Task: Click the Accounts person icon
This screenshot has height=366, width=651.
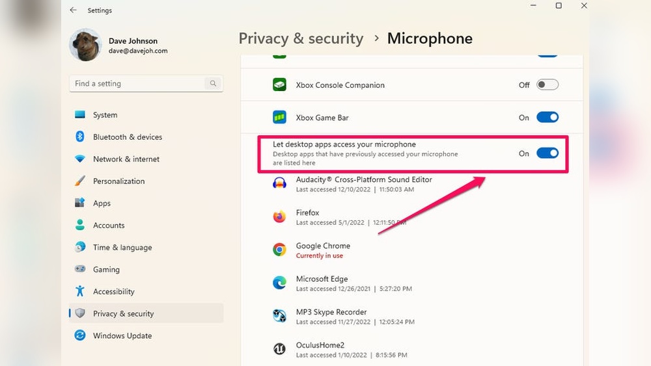Action: 79,225
